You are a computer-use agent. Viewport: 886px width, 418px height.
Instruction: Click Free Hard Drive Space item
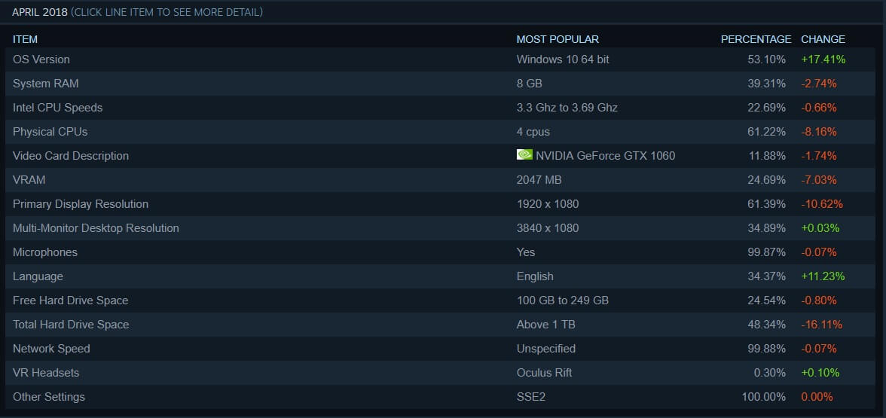coord(71,301)
